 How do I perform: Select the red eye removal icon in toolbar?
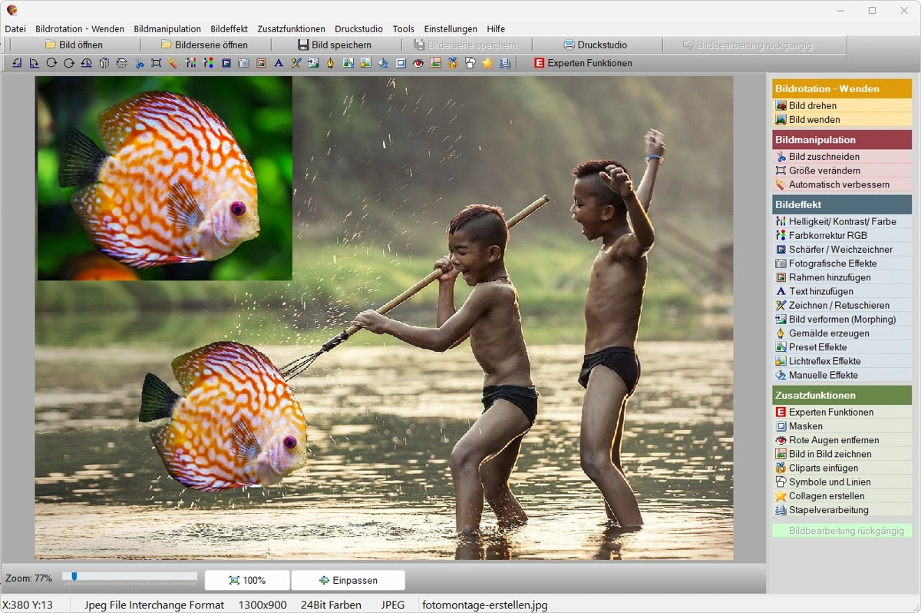418,63
